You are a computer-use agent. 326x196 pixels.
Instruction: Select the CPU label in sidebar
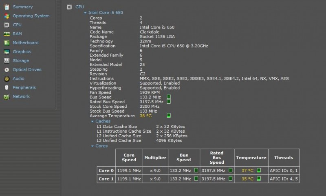click(17, 25)
